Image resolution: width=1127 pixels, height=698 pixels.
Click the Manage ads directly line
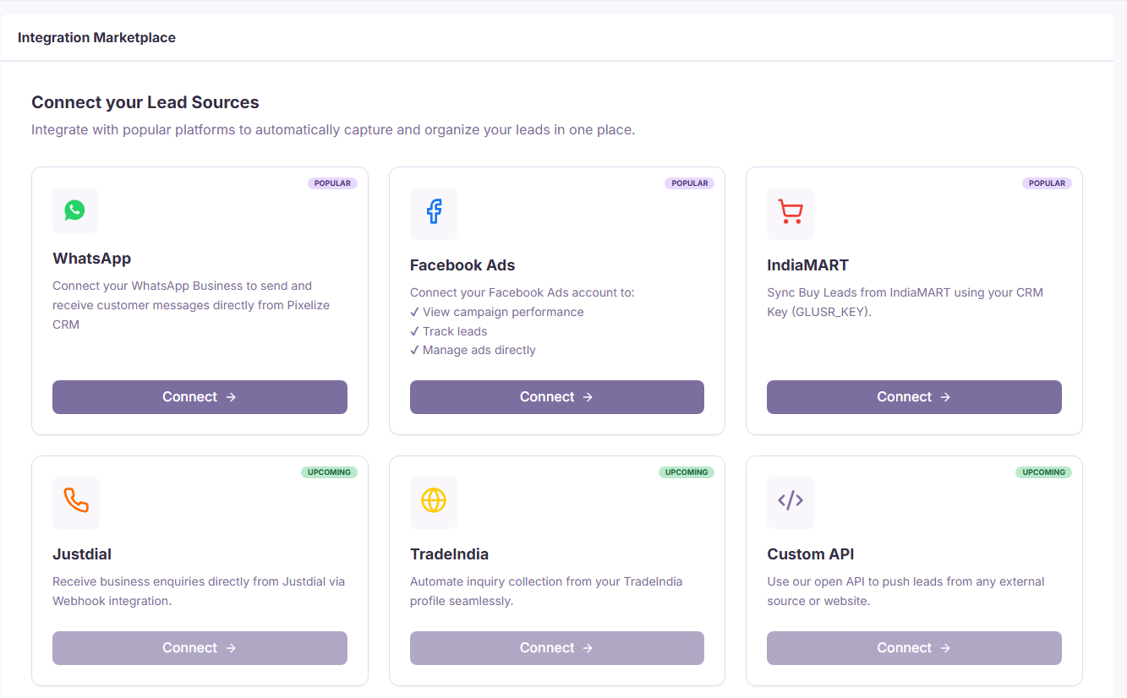point(473,350)
